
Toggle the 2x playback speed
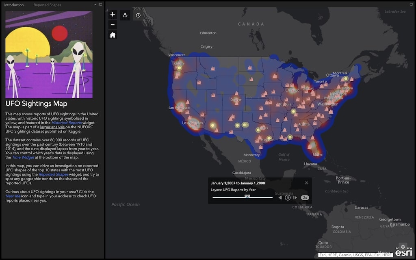click(305, 197)
